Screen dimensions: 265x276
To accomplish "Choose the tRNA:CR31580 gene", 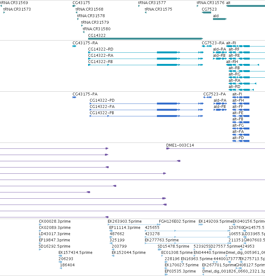I will click(x=97, y=29).
